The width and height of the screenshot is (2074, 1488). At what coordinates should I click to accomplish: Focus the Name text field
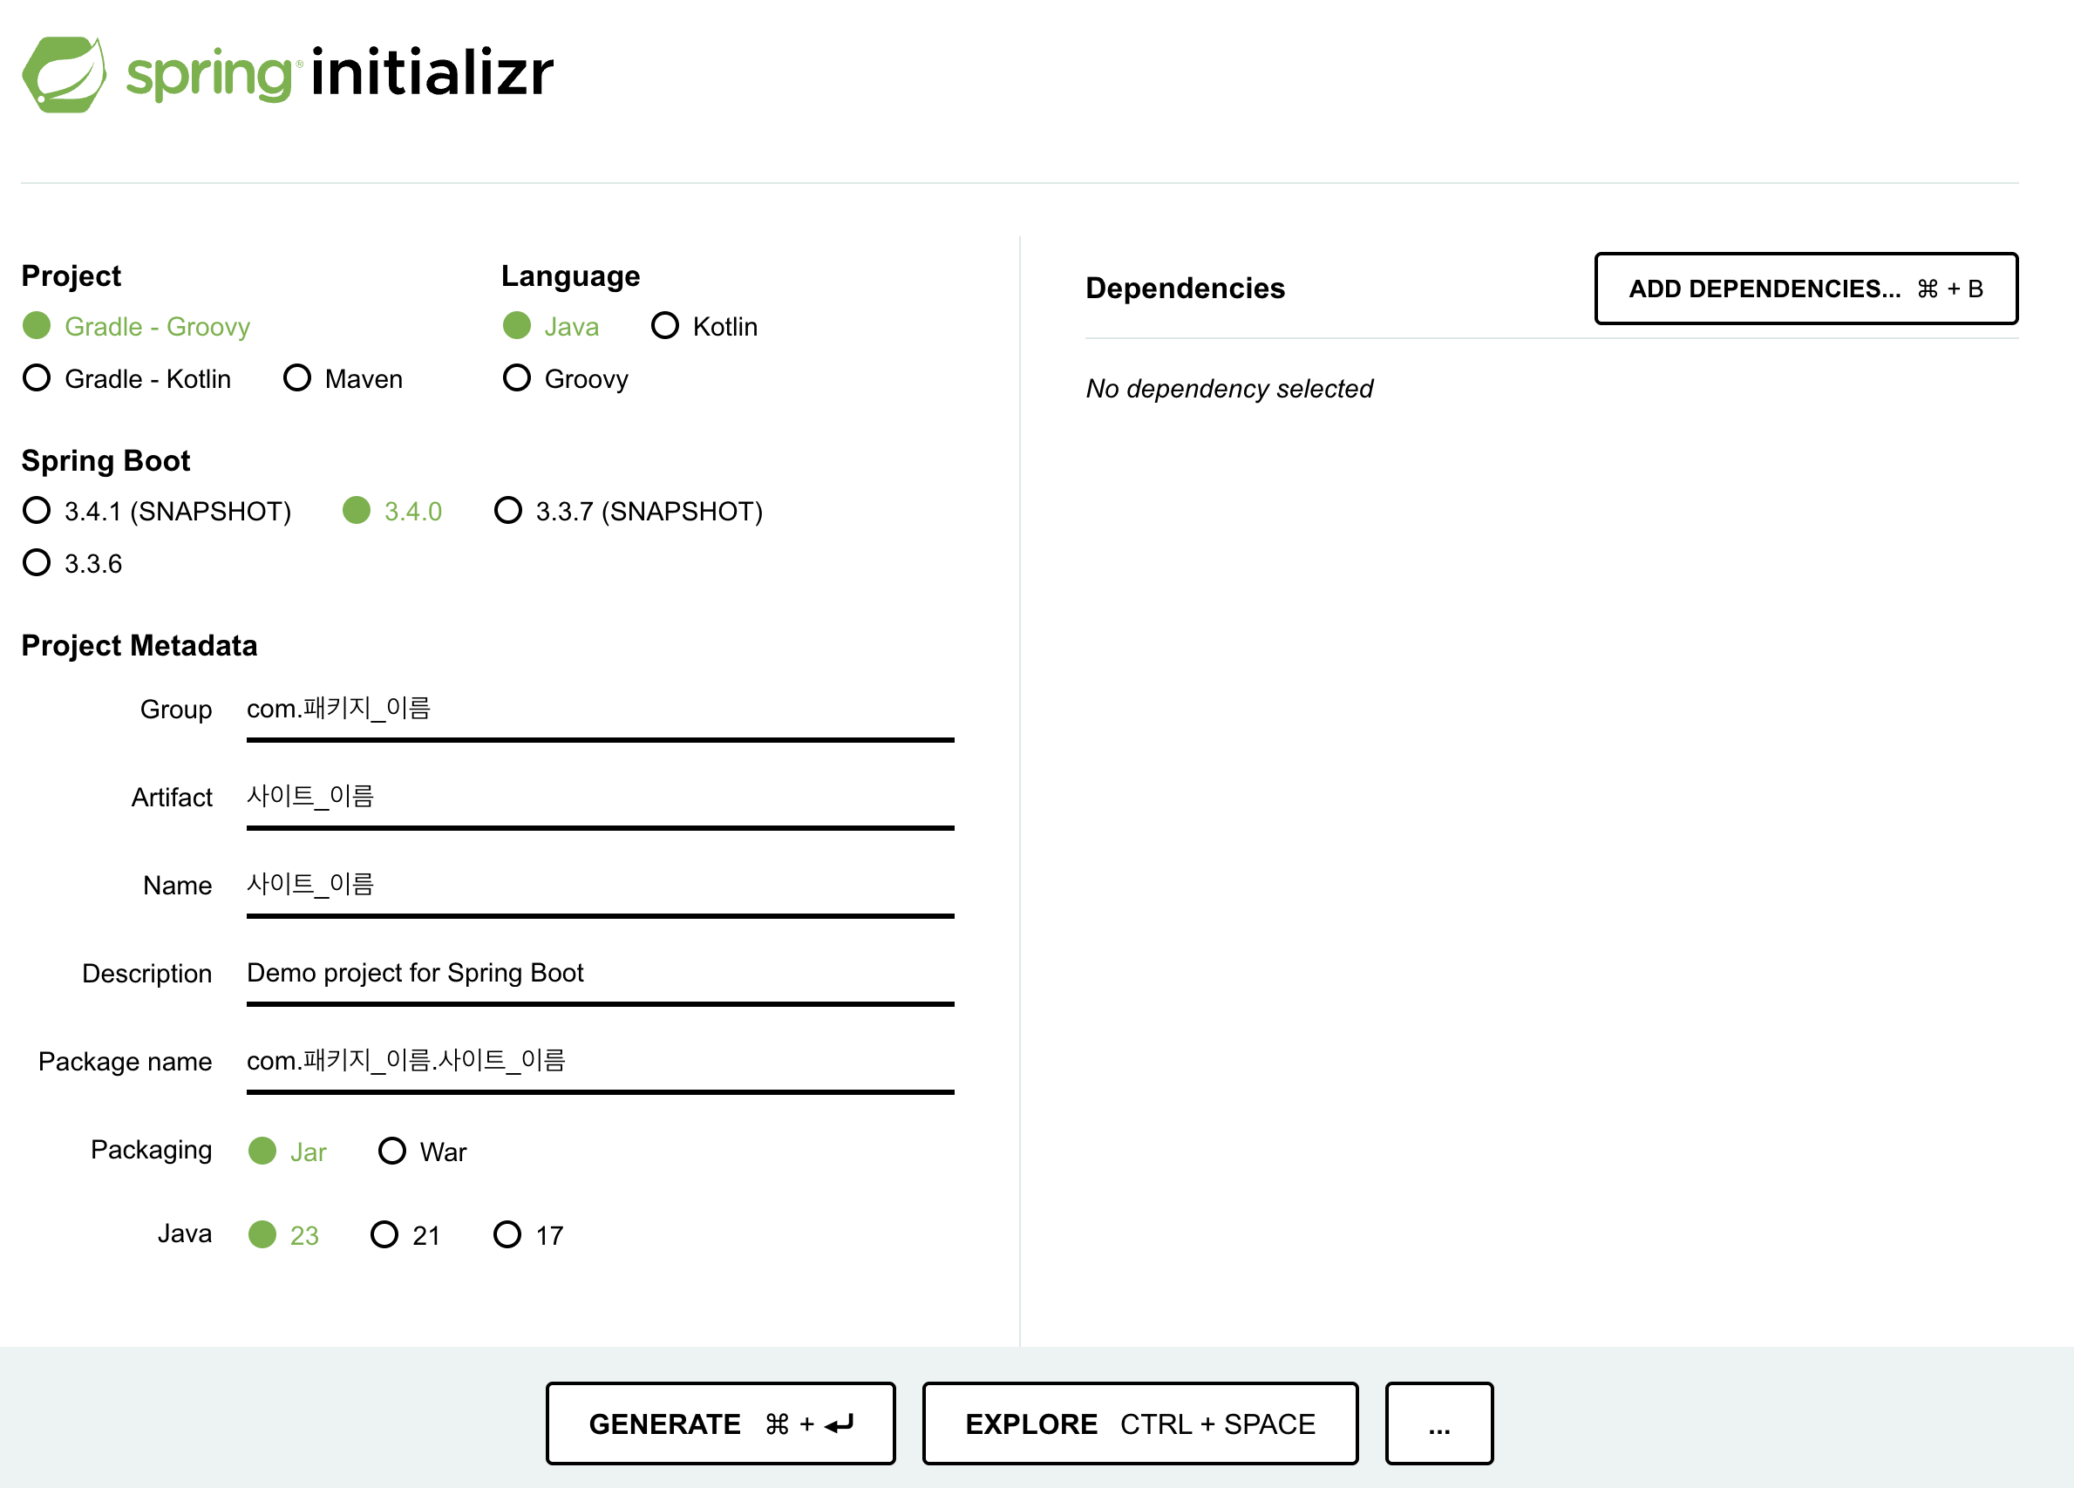600,886
